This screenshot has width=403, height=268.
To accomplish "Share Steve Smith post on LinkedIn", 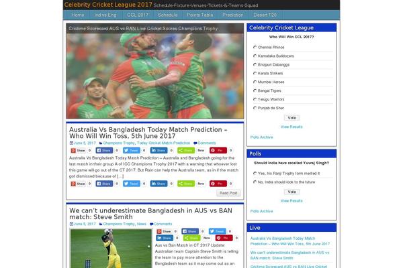I will (x=165, y=238).
